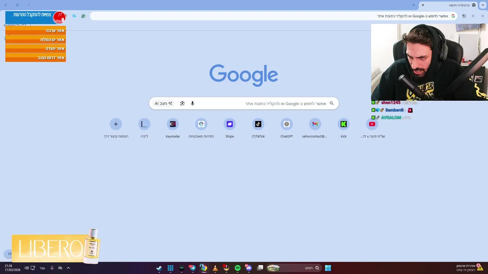Open the blue grid app in the taskbar

point(170,268)
